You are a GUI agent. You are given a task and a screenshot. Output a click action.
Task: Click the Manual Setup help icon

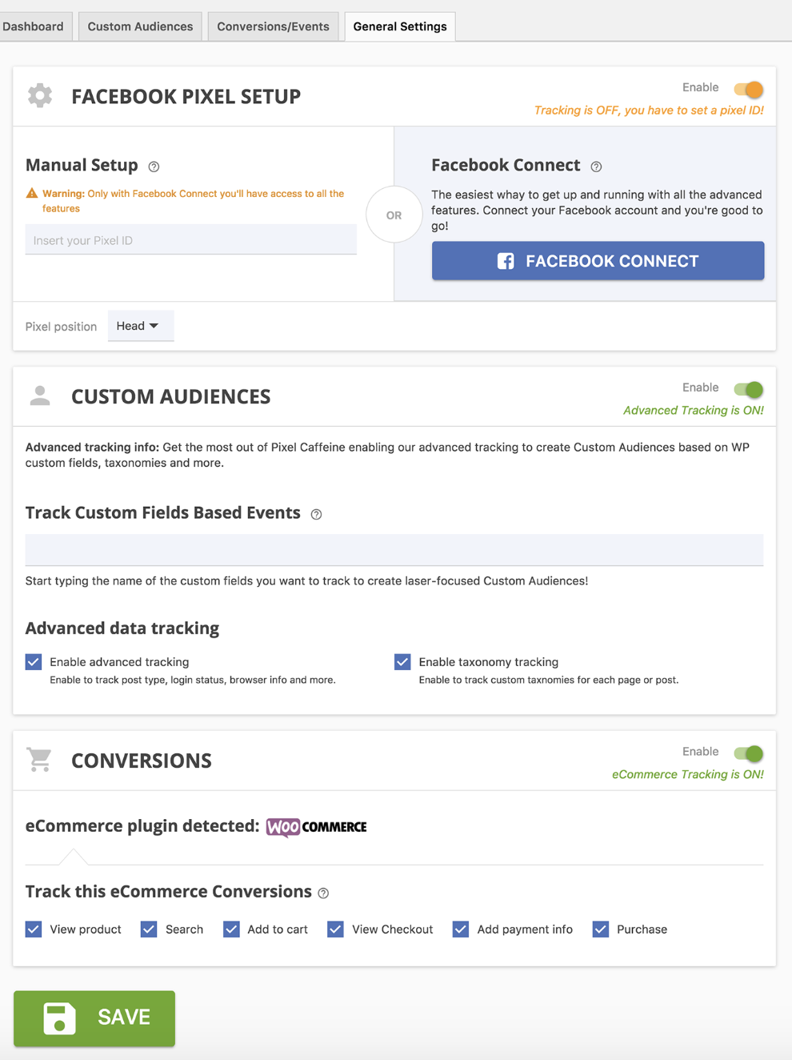[x=154, y=167]
